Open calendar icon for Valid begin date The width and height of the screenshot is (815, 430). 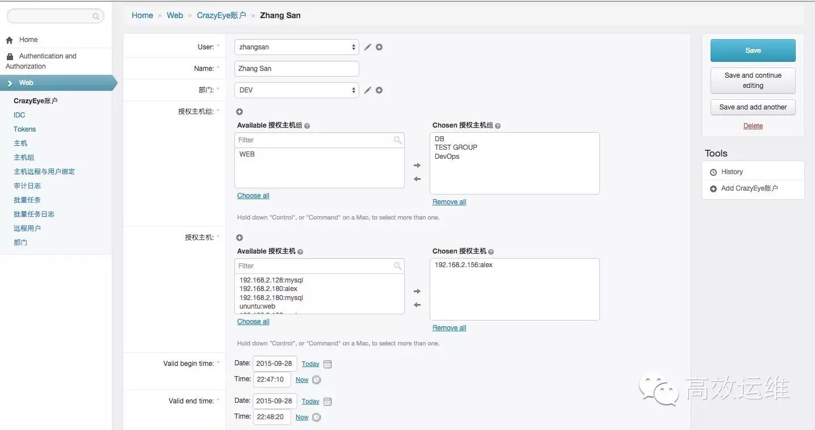(x=327, y=364)
